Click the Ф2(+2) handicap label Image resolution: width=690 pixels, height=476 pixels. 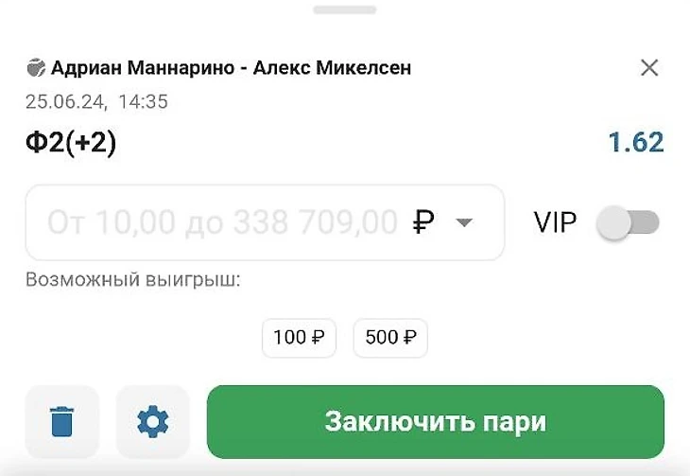71,143
